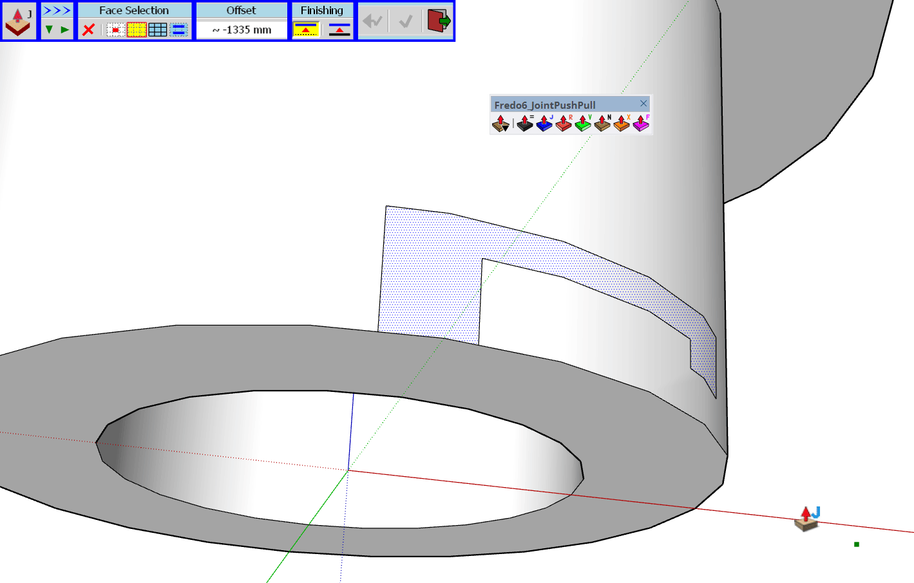Toggle single-face selection mode
914x583 pixels.
coord(115,30)
